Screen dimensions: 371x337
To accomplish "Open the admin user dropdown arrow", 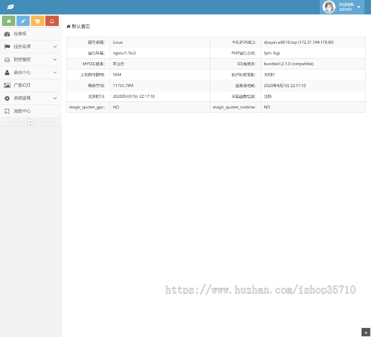I will point(359,7).
